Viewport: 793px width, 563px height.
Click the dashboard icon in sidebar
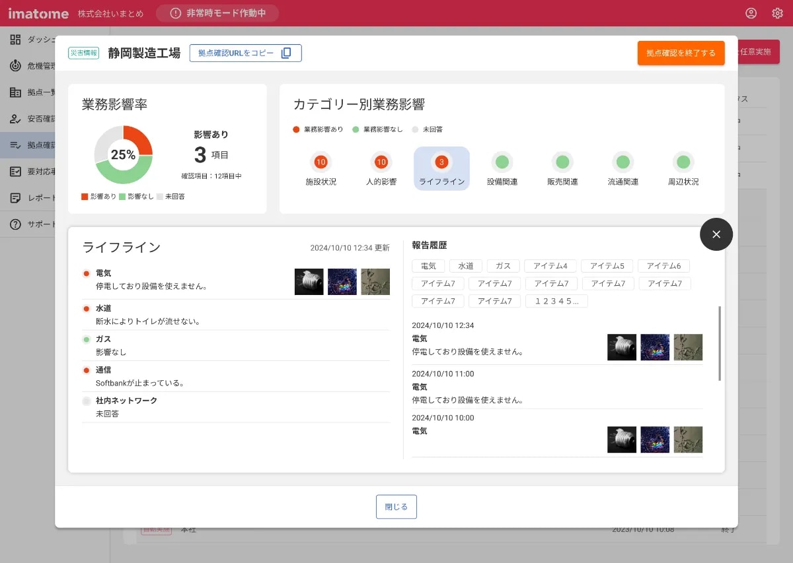click(15, 40)
